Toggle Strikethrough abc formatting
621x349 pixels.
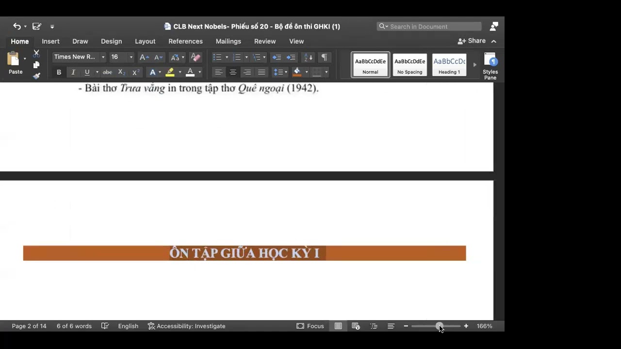[x=107, y=72]
